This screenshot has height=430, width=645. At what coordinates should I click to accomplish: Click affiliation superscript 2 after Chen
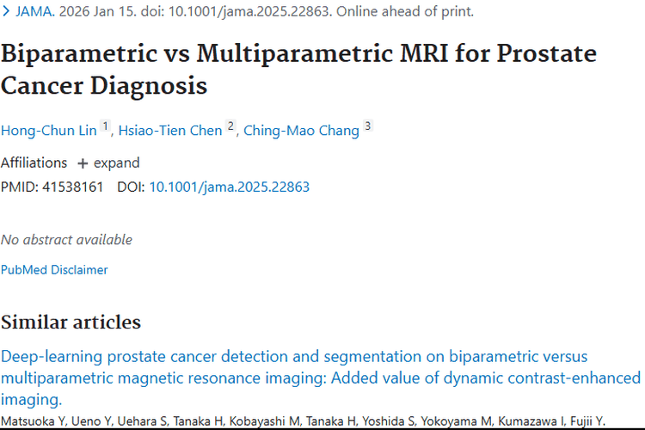(x=230, y=126)
